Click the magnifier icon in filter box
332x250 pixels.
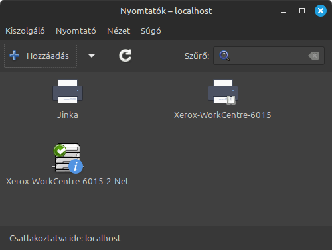coord(224,56)
